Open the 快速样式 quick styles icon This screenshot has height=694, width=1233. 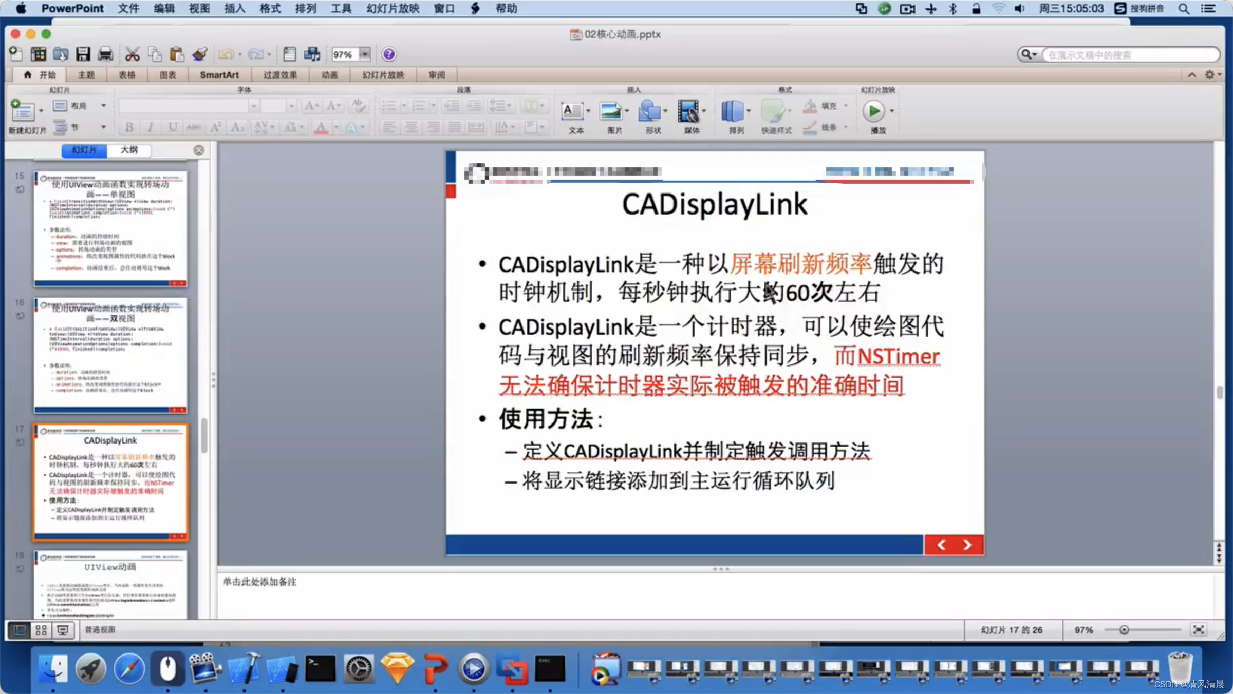773,111
